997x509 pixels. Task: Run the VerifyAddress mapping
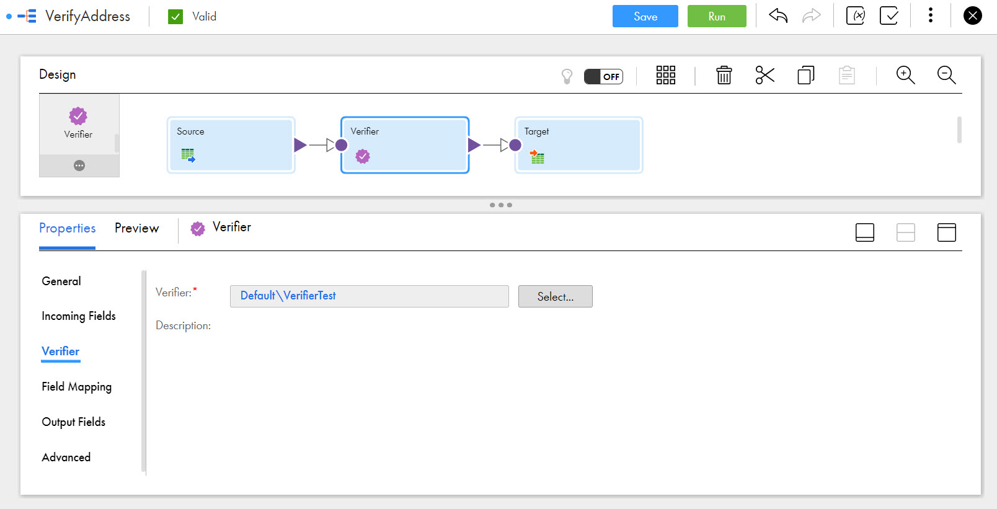(x=717, y=16)
